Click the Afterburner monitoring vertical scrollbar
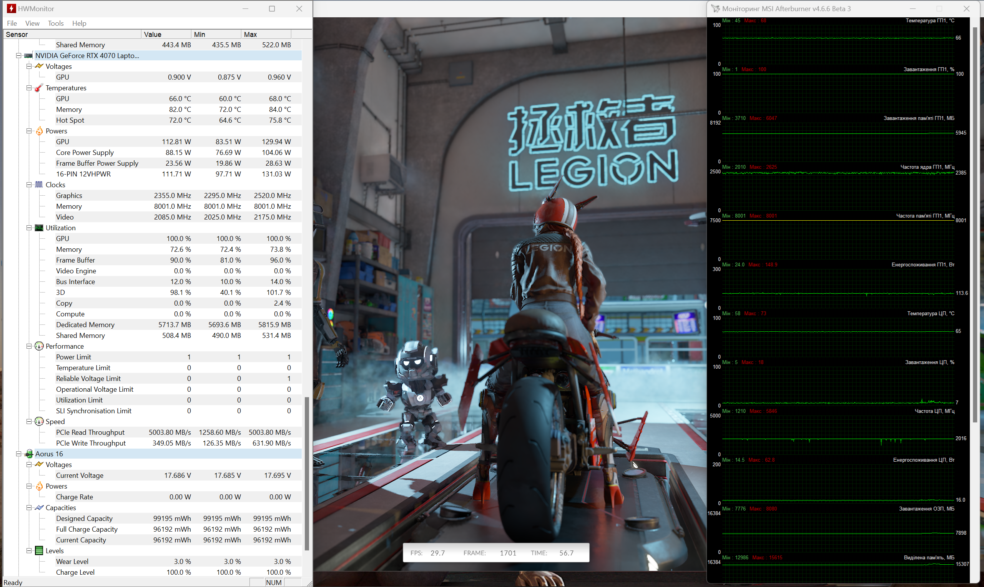This screenshot has height=587, width=984. pos(975,224)
